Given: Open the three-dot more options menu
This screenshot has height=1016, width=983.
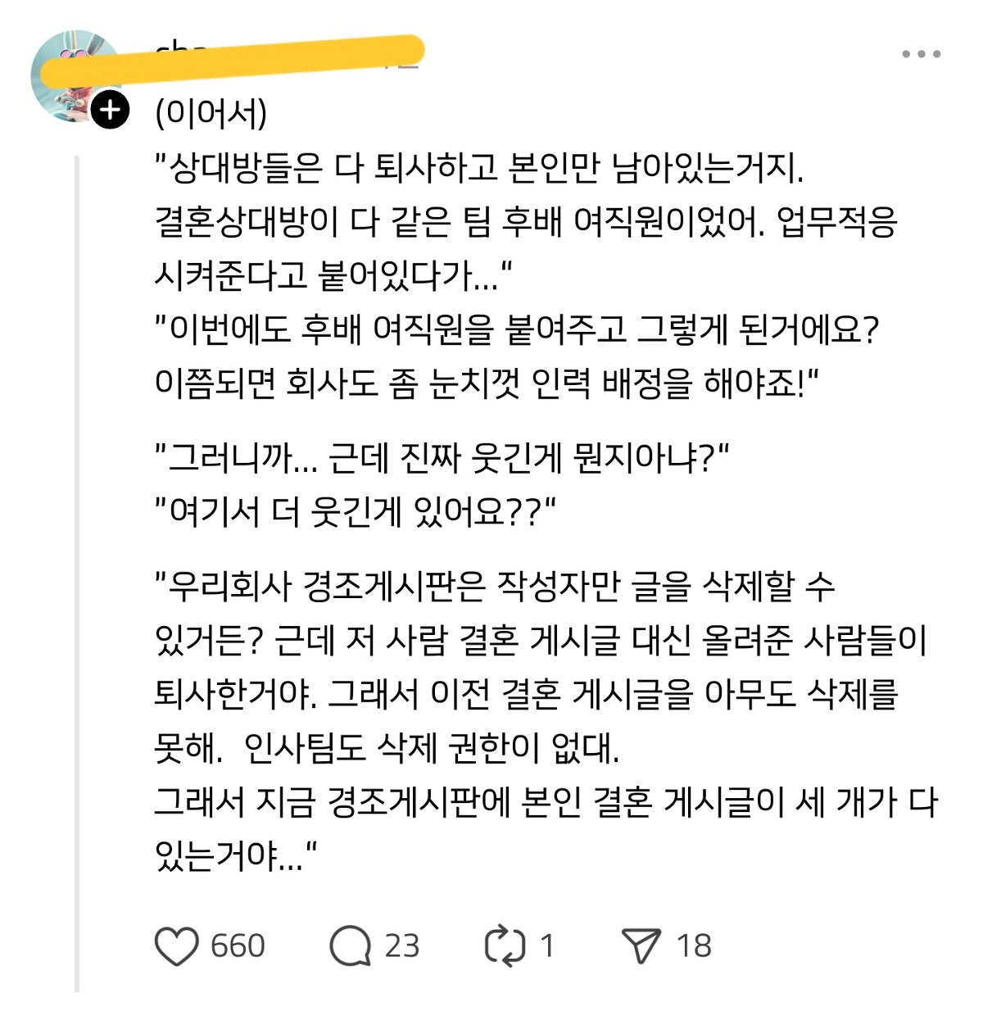Looking at the screenshot, I should [x=921, y=54].
